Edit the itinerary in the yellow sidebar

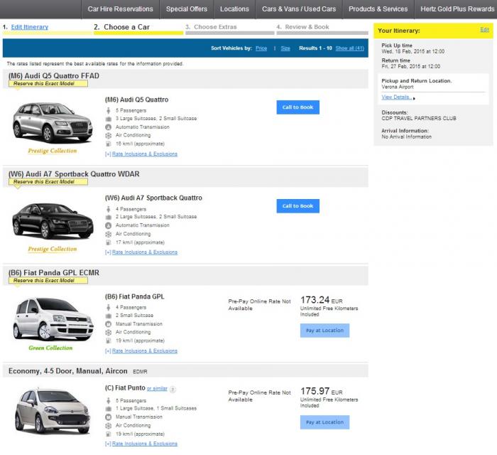pyautogui.click(x=484, y=30)
